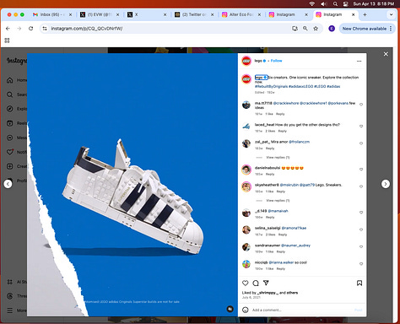Open lego profile picture in post header

pyautogui.click(x=246, y=61)
